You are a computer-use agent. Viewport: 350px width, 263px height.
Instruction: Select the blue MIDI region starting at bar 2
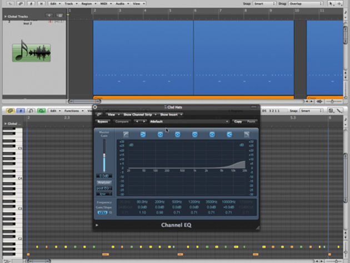[x=143, y=58]
